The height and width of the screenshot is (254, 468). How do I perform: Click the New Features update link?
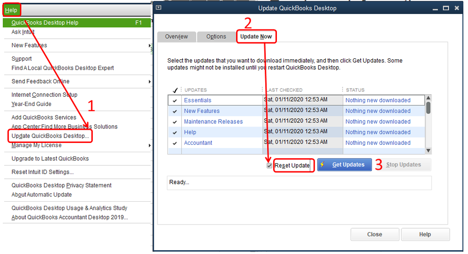coord(202,111)
